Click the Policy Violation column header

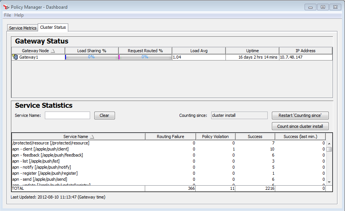pyautogui.click(x=215, y=137)
